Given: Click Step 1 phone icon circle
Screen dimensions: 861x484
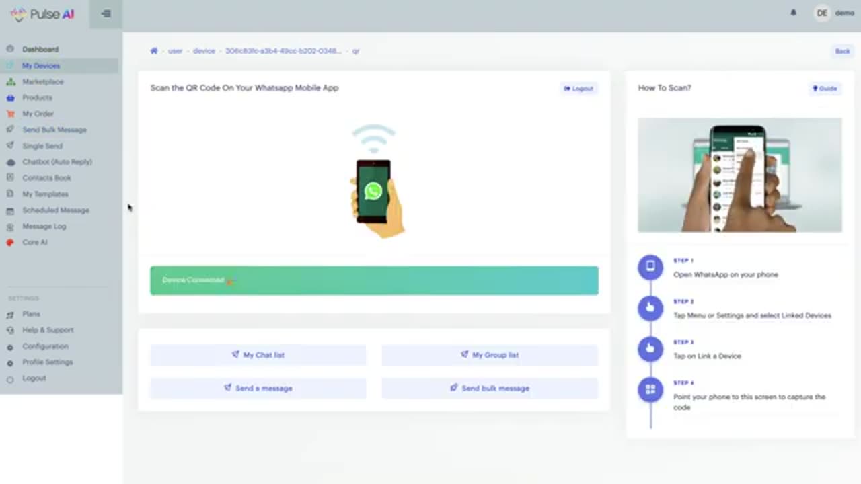Looking at the screenshot, I should pos(650,267).
